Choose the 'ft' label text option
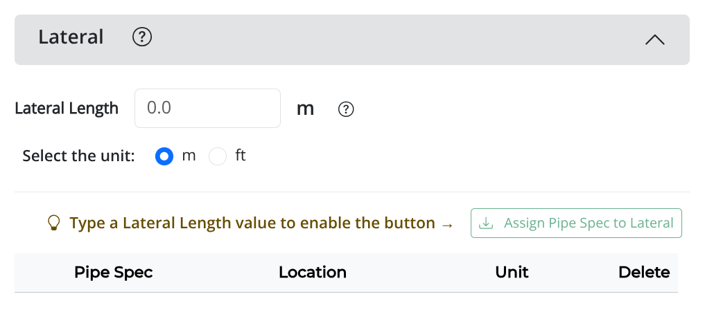 click(241, 156)
